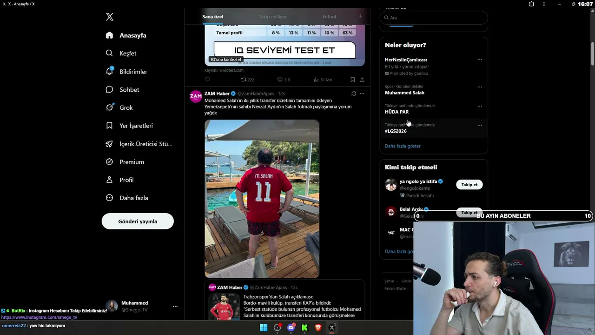Open options for #LGS2026 trend

480,125
